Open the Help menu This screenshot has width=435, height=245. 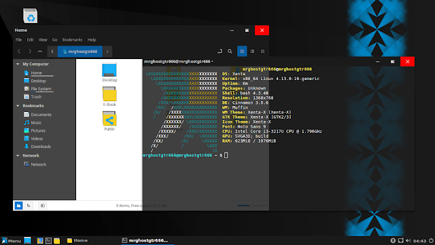[92, 39]
